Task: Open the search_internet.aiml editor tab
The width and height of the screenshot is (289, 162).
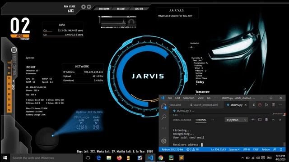Action: click(x=204, y=105)
